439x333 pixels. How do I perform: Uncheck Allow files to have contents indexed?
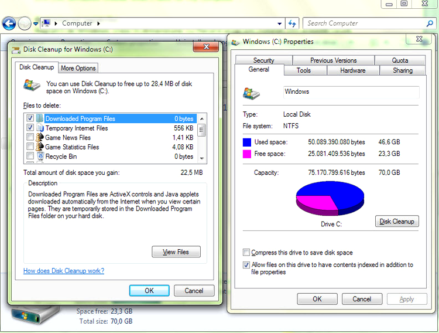[x=246, y=265]
